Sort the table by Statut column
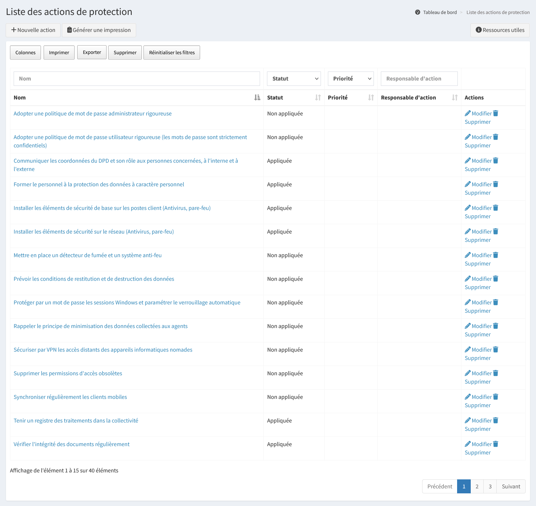 click(x=318, y=97)
